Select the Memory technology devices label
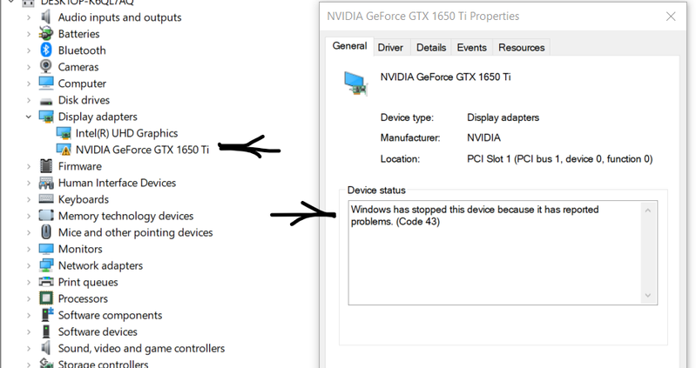The height and width of the screenshot is (368, 696). tap(126, 216)
